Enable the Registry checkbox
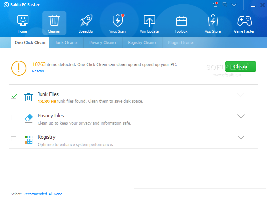This screenshot has width=267, height=200. [x=13, y=139]
